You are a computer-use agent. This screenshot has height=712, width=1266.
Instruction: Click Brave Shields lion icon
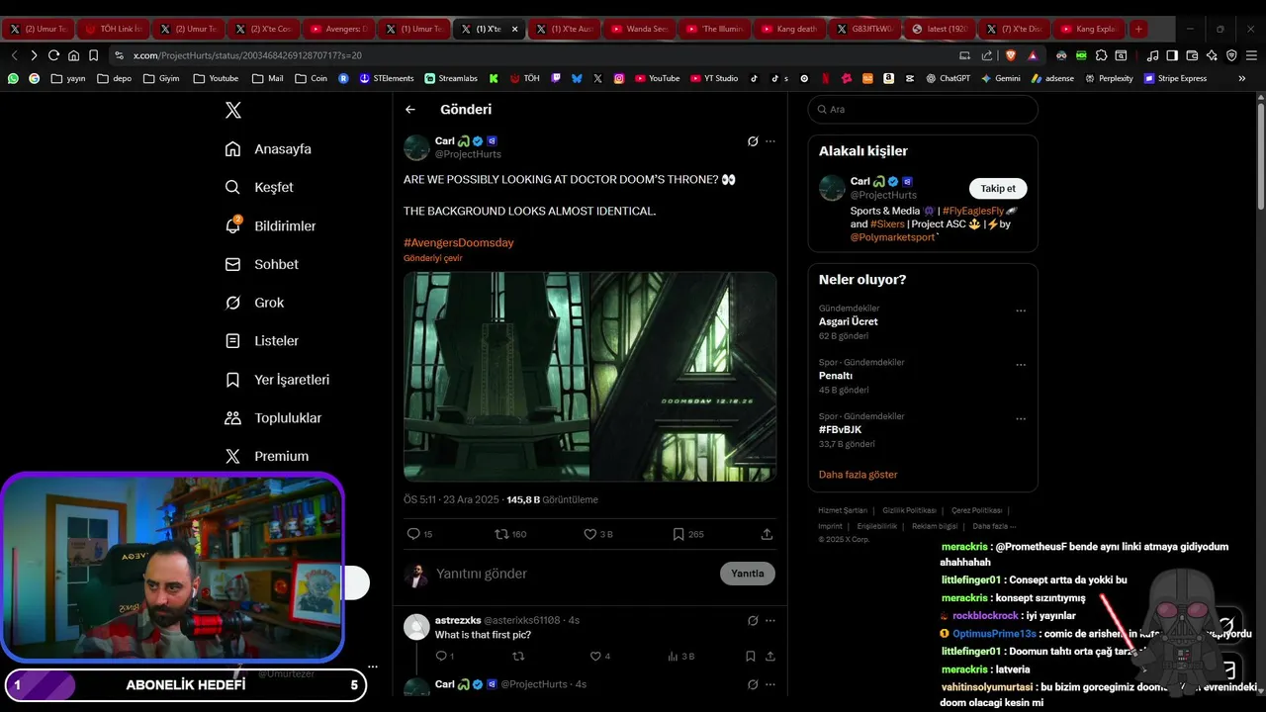(x=1011, y=55)
